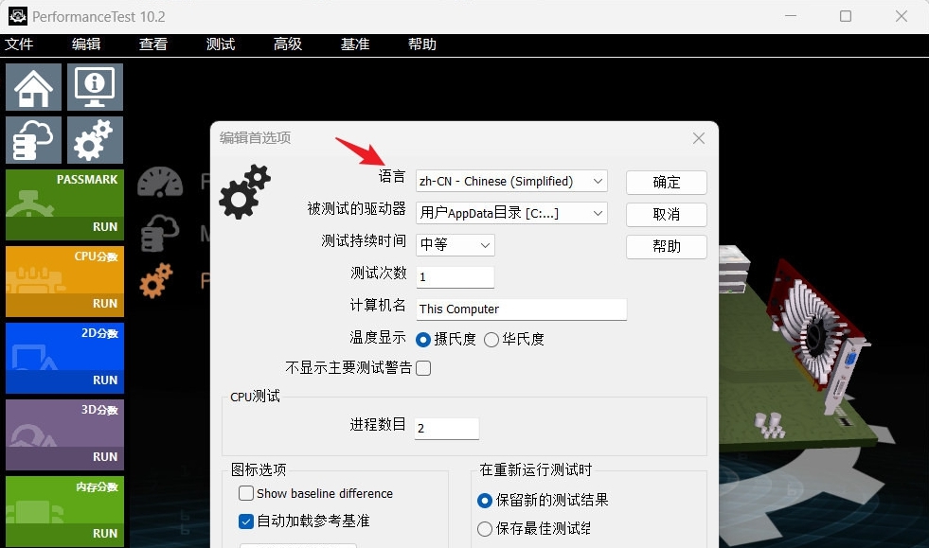Open the 查看 menu
The width and height of the screenshot is (929, 548).
point(153,44)
